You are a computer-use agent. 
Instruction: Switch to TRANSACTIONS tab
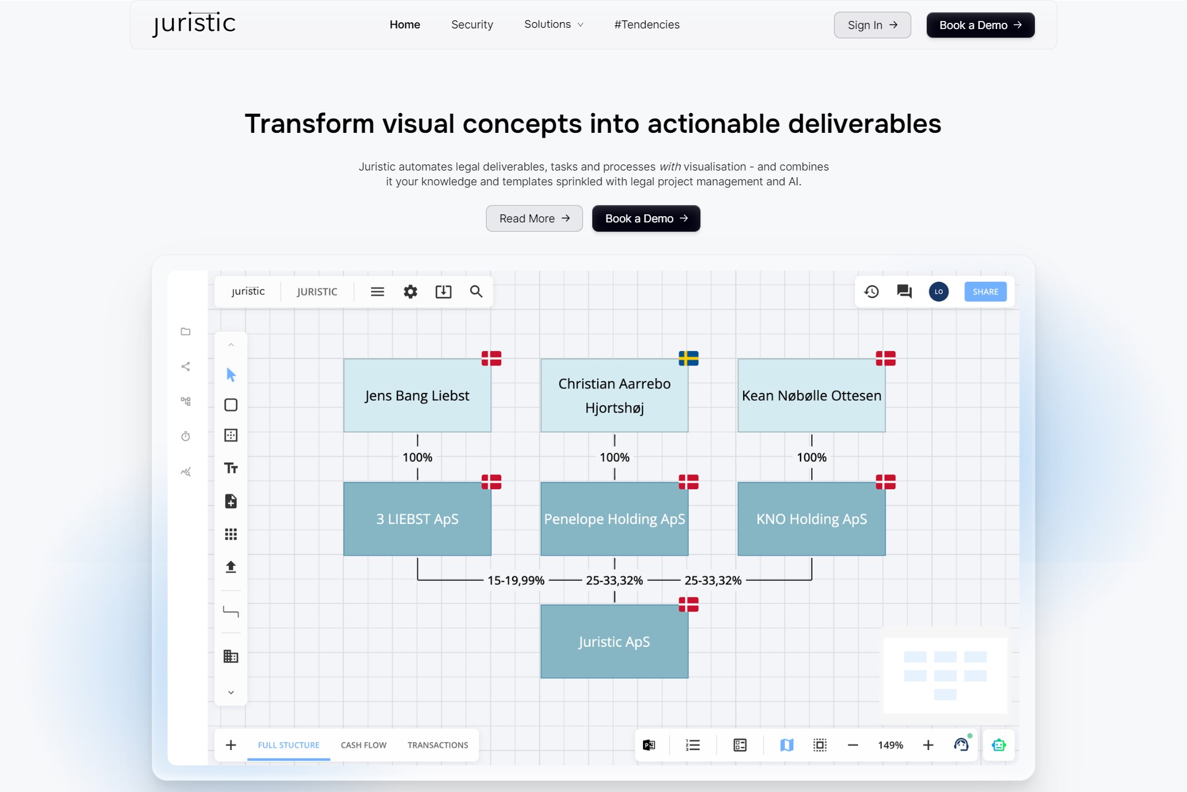pos(437,745)
